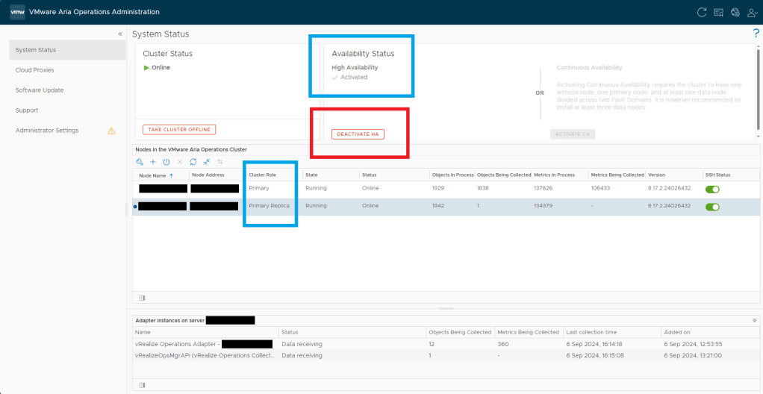The width and height of the screenshot is (763, 394).
Task: Click the shrink arrows icon in nodes toolbar
Action: [x=207, y=162]
